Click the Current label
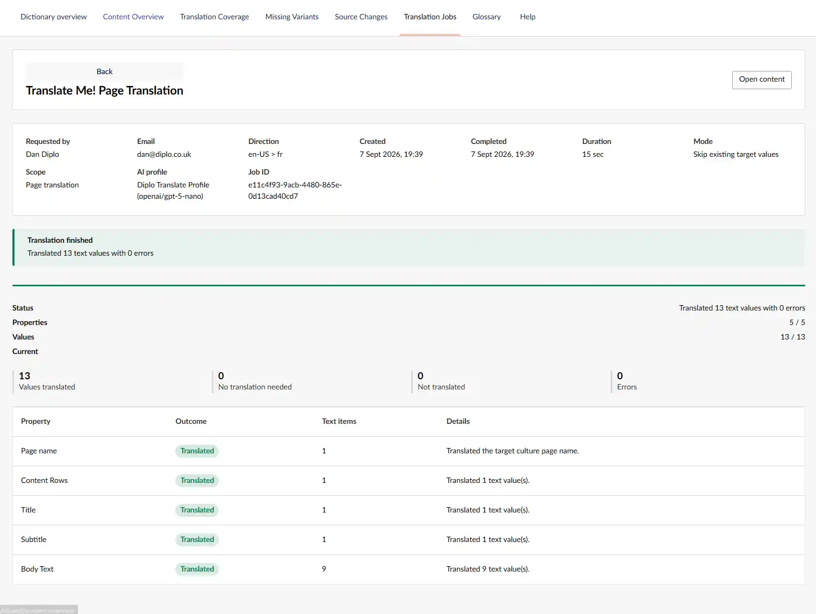The image size is (816, 614). click(x=25, y=351)
